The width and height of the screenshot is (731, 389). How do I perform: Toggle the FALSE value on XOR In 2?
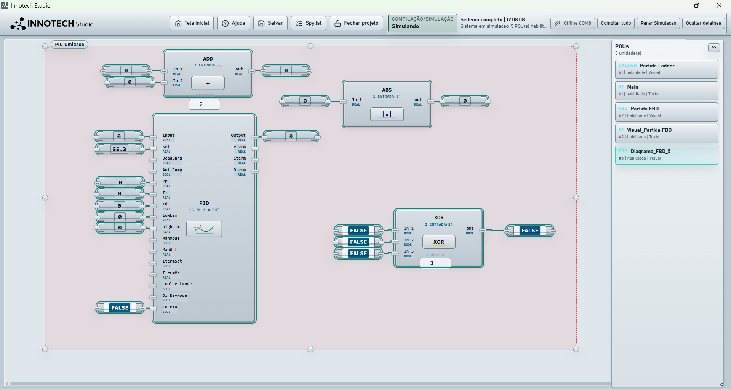(358, 242)
